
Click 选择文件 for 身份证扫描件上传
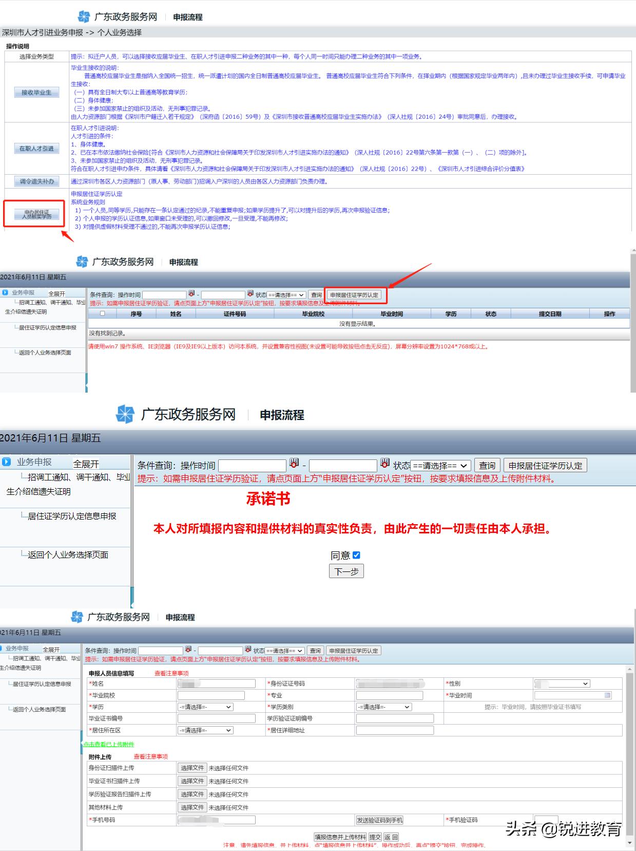coord(192,768)
